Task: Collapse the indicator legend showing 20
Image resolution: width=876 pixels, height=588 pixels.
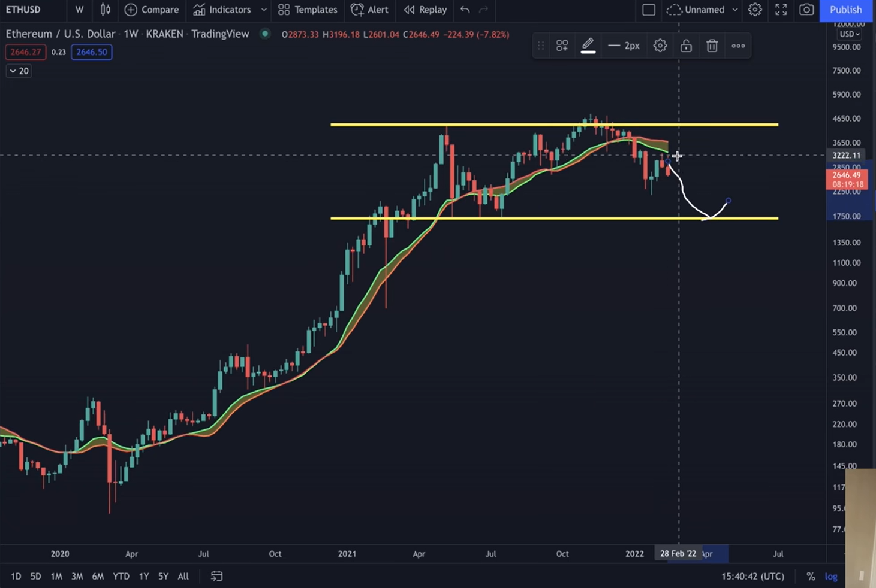Action: click(19, 71)
